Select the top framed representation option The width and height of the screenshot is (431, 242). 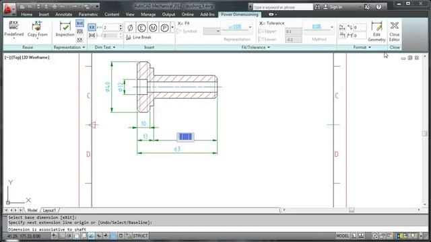79,24
